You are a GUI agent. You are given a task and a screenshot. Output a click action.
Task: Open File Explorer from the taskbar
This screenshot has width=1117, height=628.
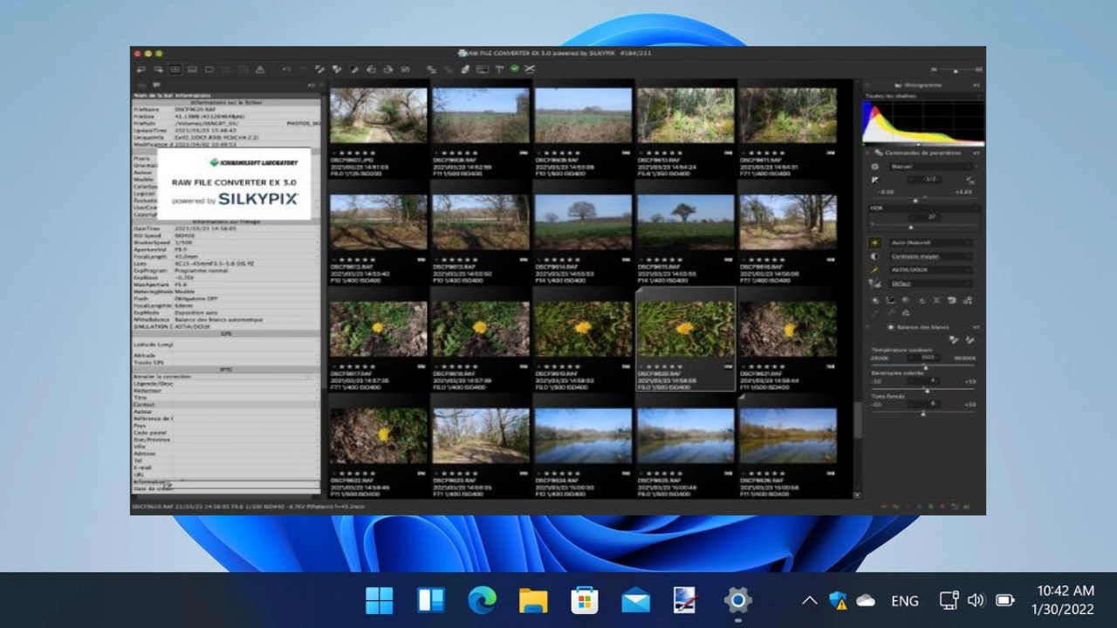[533, 600]
